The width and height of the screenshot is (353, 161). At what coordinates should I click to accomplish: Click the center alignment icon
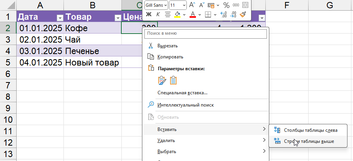click(x=167, y=15)
